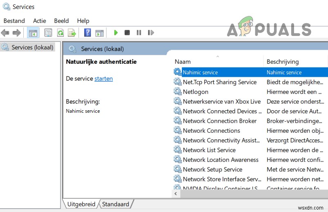The image size is (328, 212).
Task: Click description 'Met de service Netw...'
Action: (295, 170)
